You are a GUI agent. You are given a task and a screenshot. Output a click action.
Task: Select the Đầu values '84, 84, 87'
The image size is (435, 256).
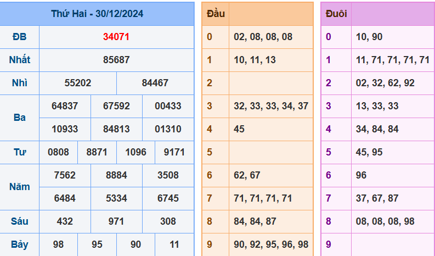point(255,221)
